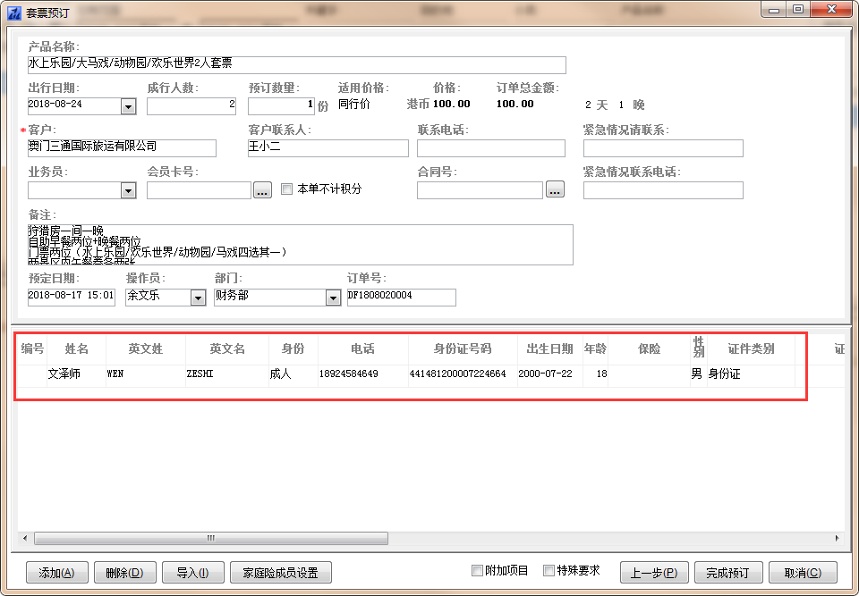The height and width of the screenshot is (596, 859).
Task: Click the 预定日期 field
Action: pyautogui.click(x=72, y=298)
